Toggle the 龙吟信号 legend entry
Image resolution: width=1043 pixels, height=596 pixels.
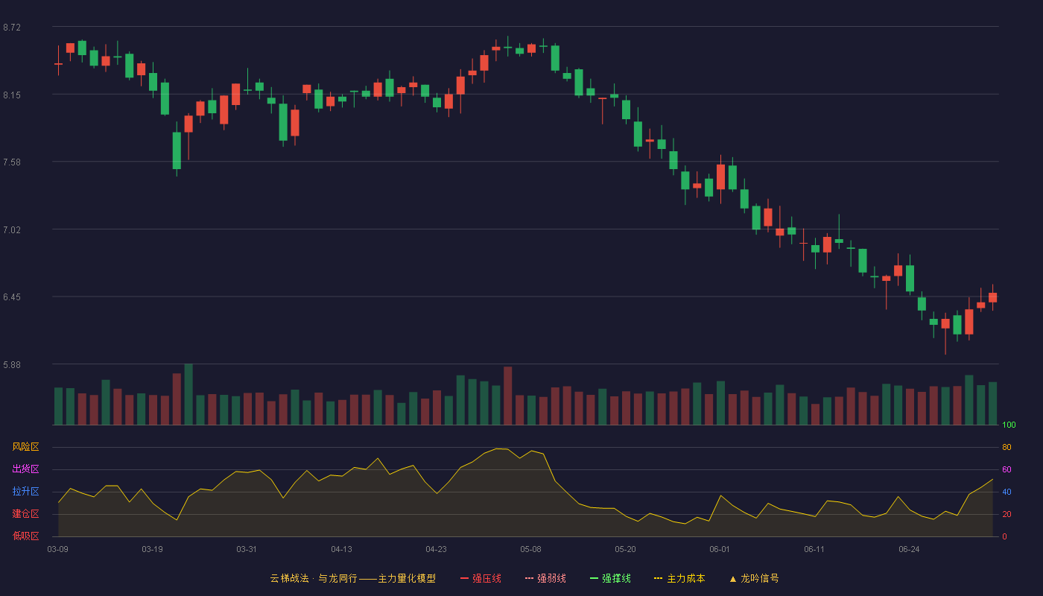click(x=754, y=578)
